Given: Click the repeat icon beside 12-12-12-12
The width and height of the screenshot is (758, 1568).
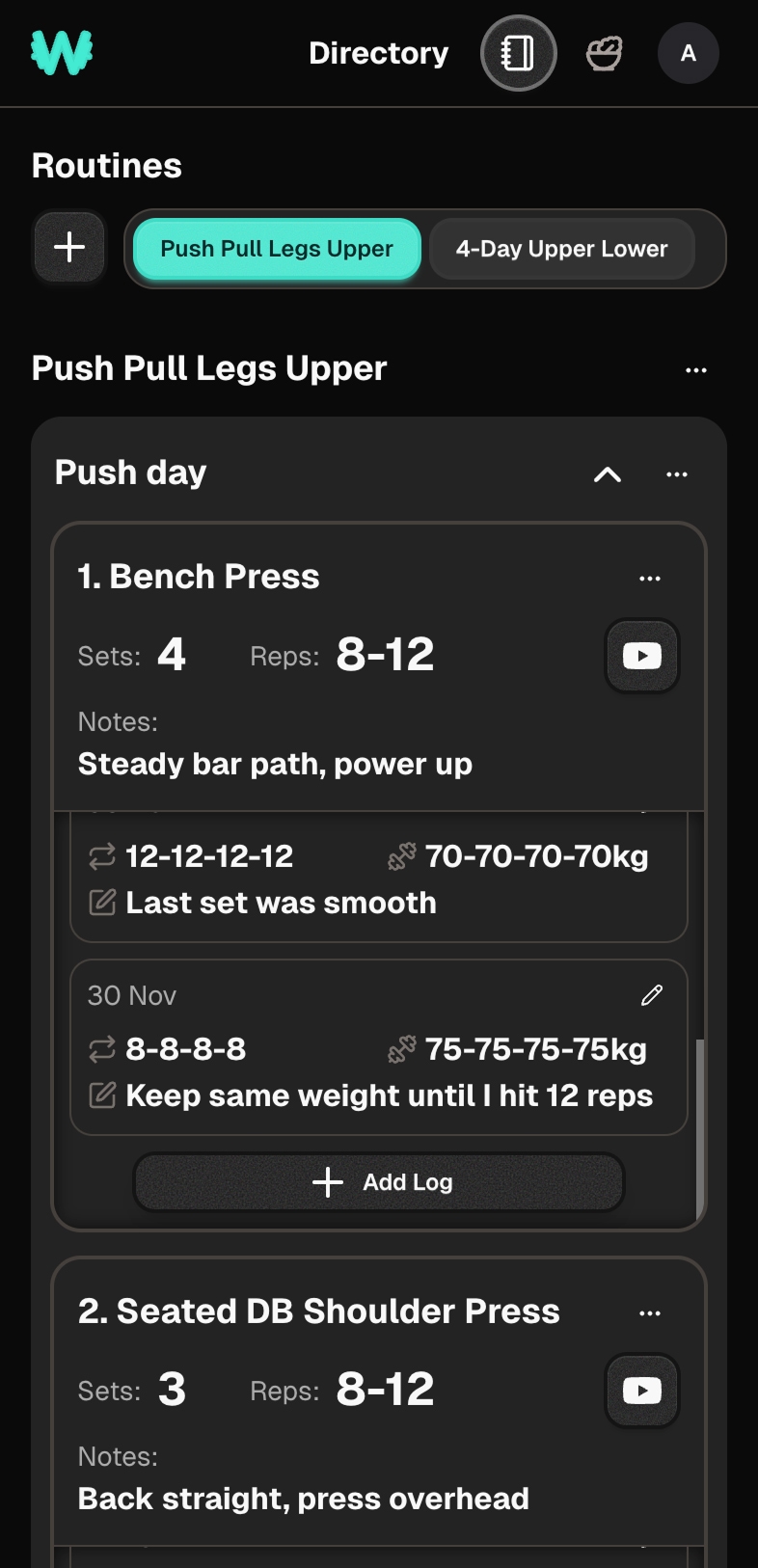Looking at the screenshot, I should [x=101, y=856].
